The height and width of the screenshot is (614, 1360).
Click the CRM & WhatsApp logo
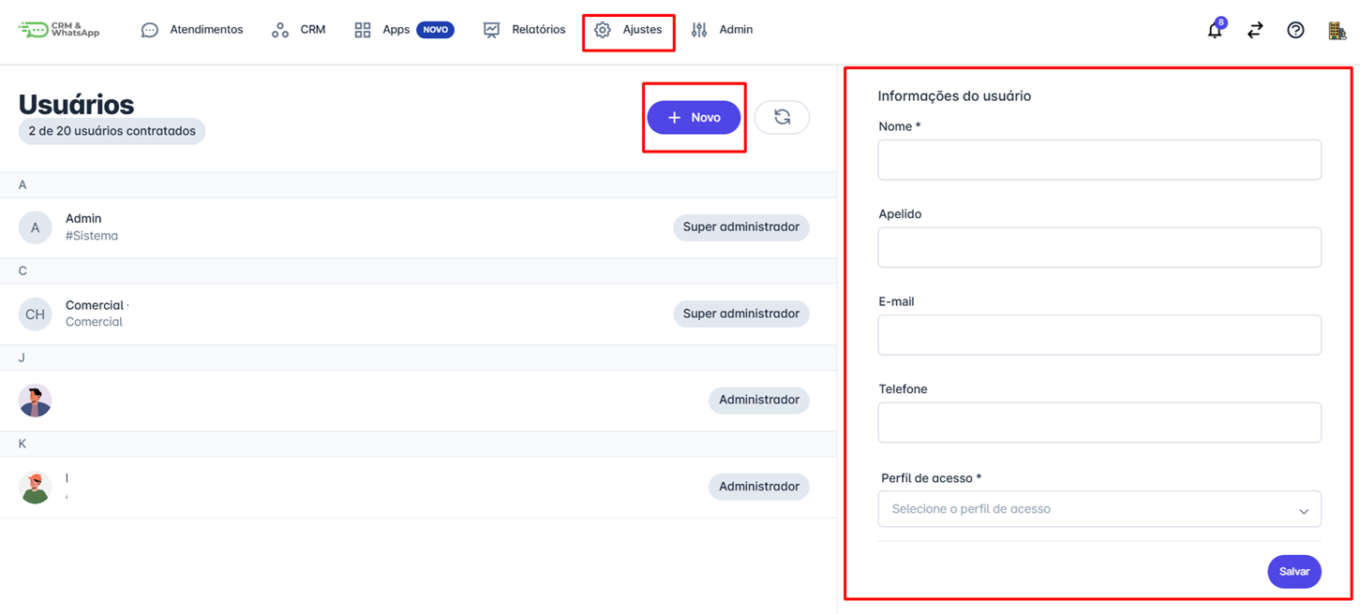tap(59, 30)
